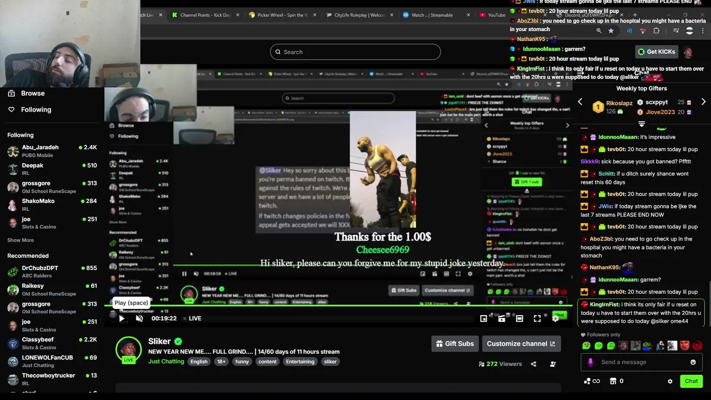Switch to Picker Wheel tab
Viewport: 711px width, 400px height.
coord(282,15)
